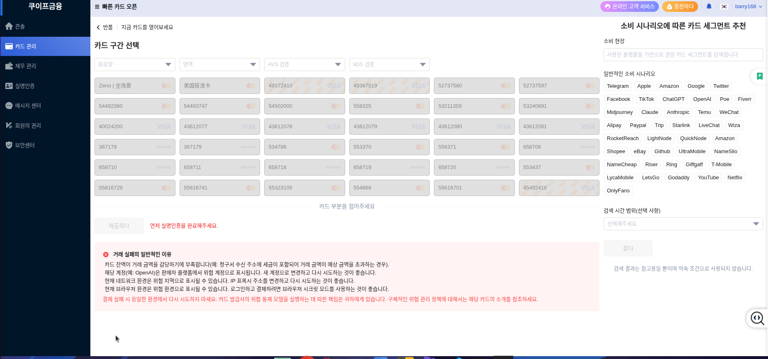768x359 pixels.
Task: Click the chat bubble icon beside 메시지 센터
Action: pos(9,105)
